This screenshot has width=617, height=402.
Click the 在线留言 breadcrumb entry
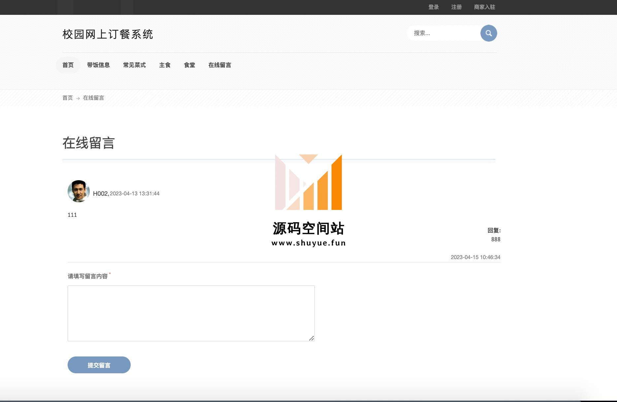pos(93,98)
